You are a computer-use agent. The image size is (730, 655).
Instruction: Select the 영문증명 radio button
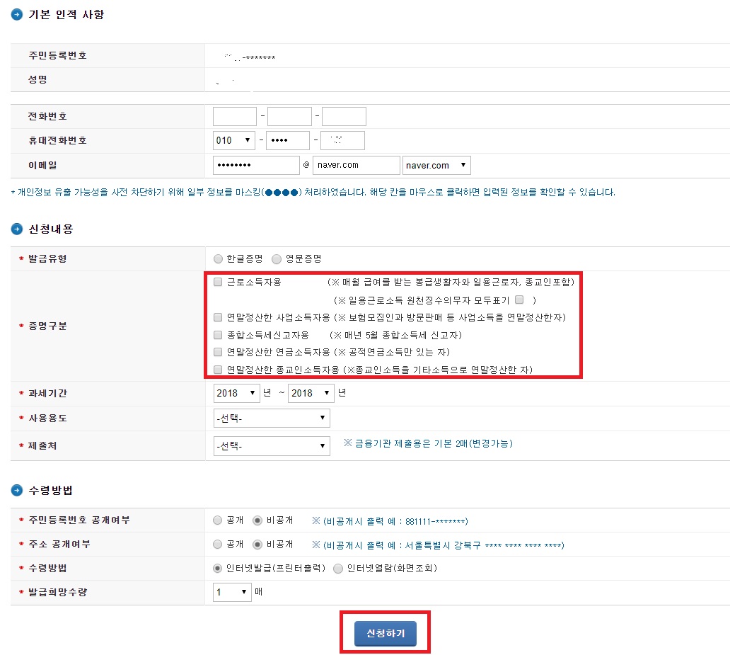(277, 258)
